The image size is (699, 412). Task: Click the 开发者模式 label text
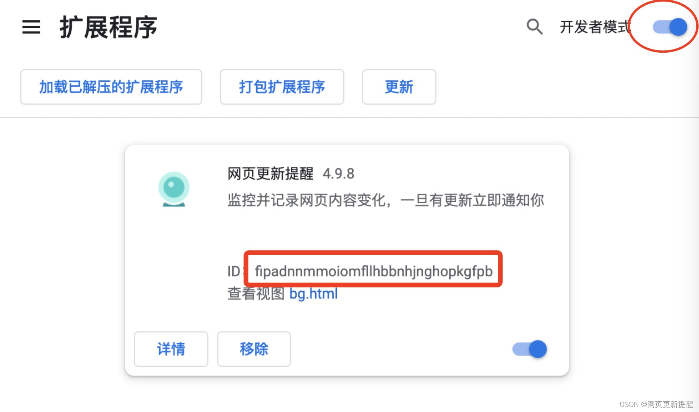coord(595,27)
